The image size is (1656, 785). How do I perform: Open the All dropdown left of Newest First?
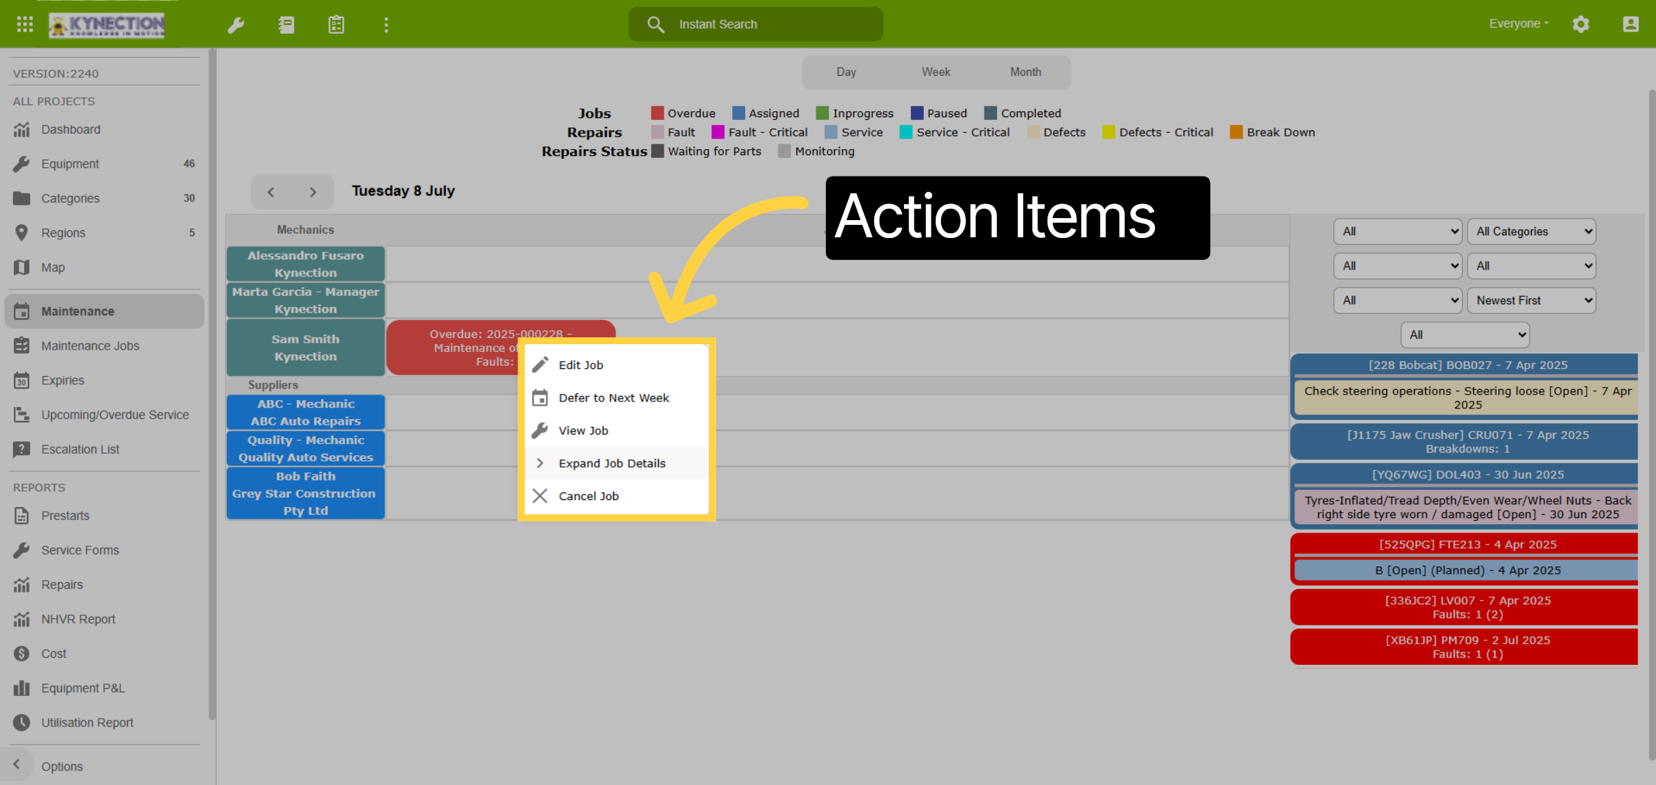coord(1398,301)
